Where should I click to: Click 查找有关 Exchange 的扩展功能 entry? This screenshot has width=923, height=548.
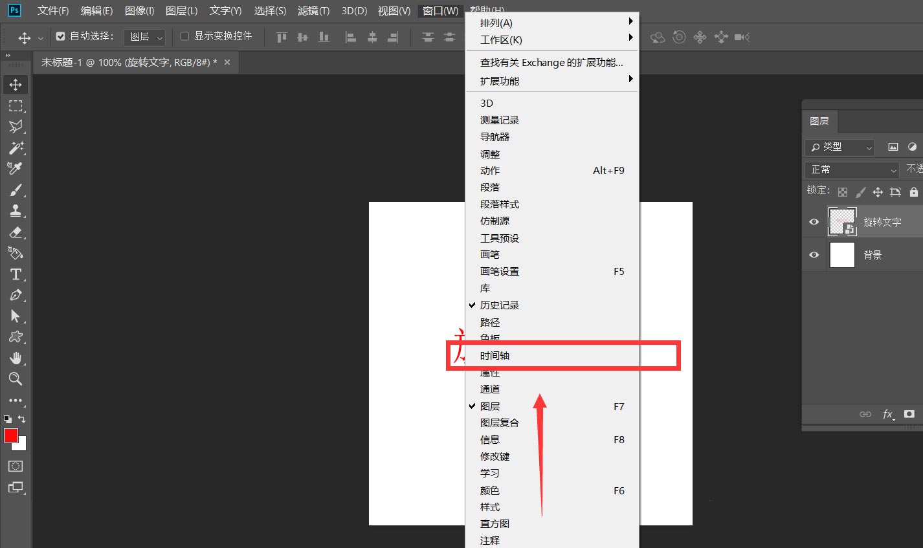pyautogui.click(x=551, y=62)
